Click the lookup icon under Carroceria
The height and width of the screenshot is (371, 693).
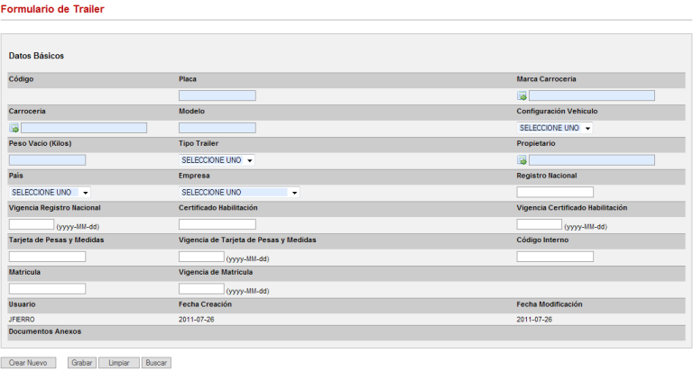(14, 128)
